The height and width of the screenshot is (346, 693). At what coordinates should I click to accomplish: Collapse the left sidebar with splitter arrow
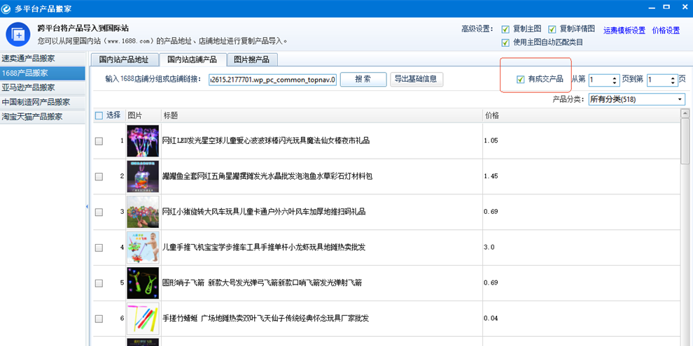87,206
